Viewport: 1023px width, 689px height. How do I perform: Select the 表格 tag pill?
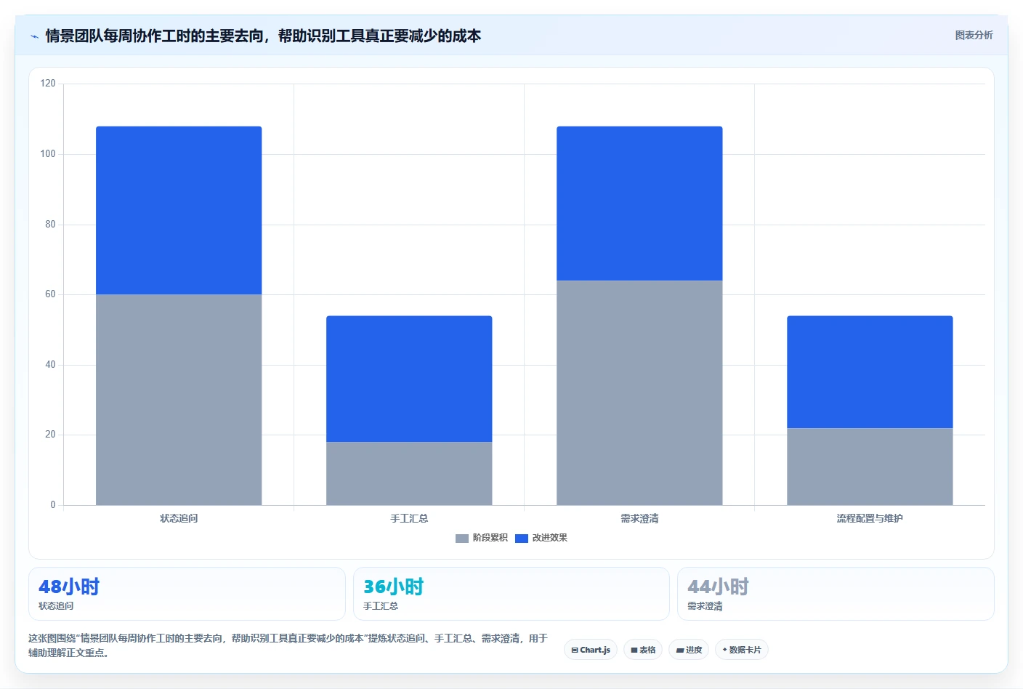[643, 650]
